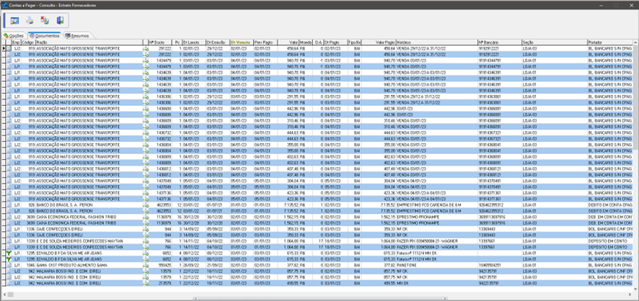Click the document link icon in first row
Screen dimensions: 639x301
point(146,48)
